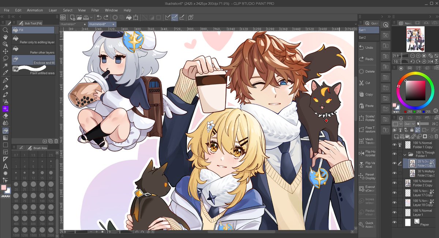The image size is (439, 238).
Task: Click the pink main color swatch in toolbox
Action: (x=4, y=188)
